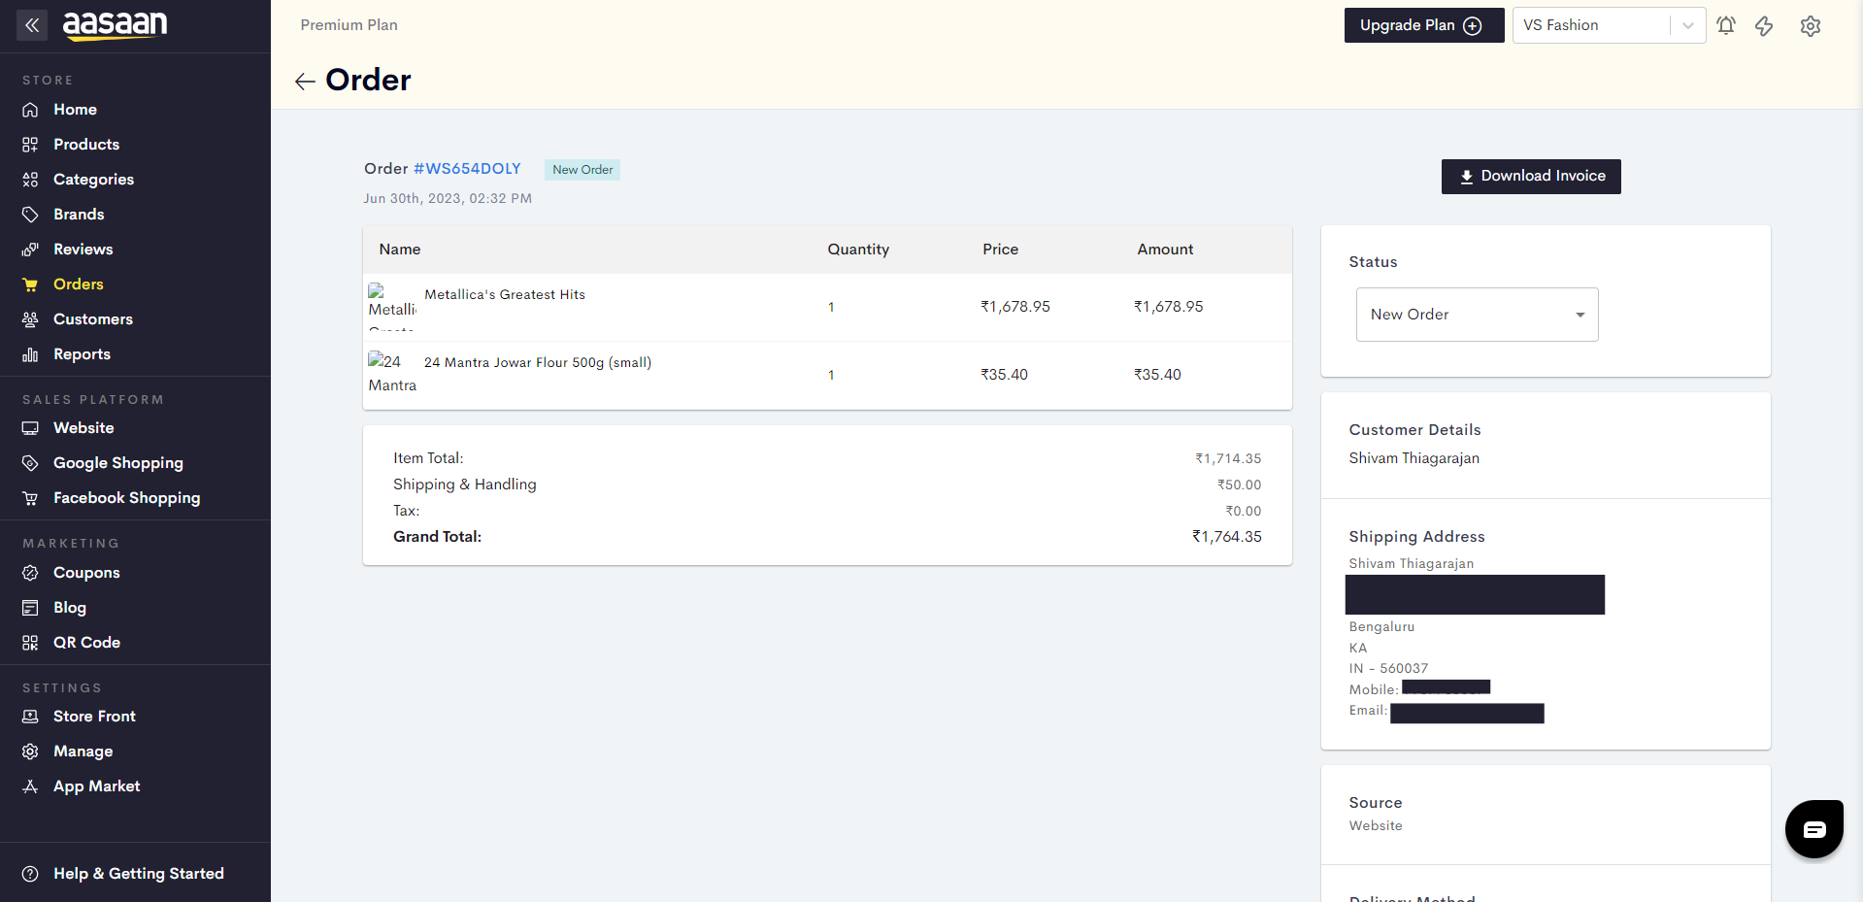
Task: Click Metallica's Greatest Hits product thumbnail
Action: point(392,307)
